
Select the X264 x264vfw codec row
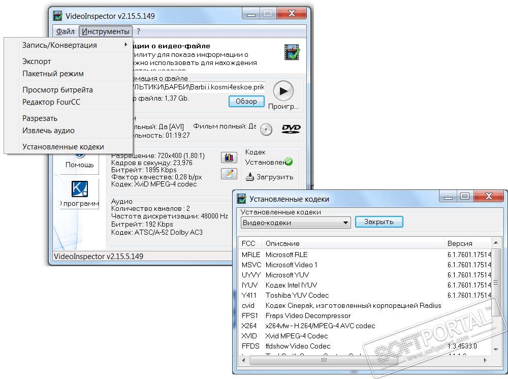pos(365,326)
